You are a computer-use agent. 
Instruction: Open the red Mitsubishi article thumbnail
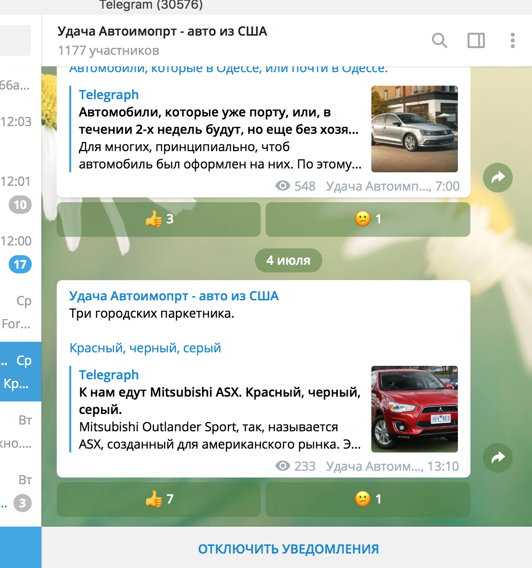coord(414,409)
